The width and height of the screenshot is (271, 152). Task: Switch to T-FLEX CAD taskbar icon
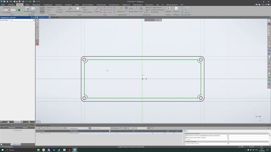point(75,150)
